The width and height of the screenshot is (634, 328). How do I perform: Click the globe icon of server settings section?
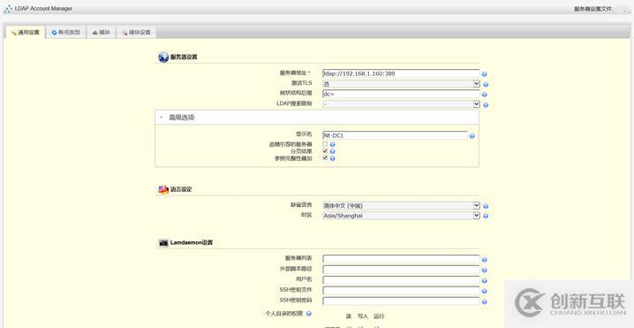(x=163, y=57)
